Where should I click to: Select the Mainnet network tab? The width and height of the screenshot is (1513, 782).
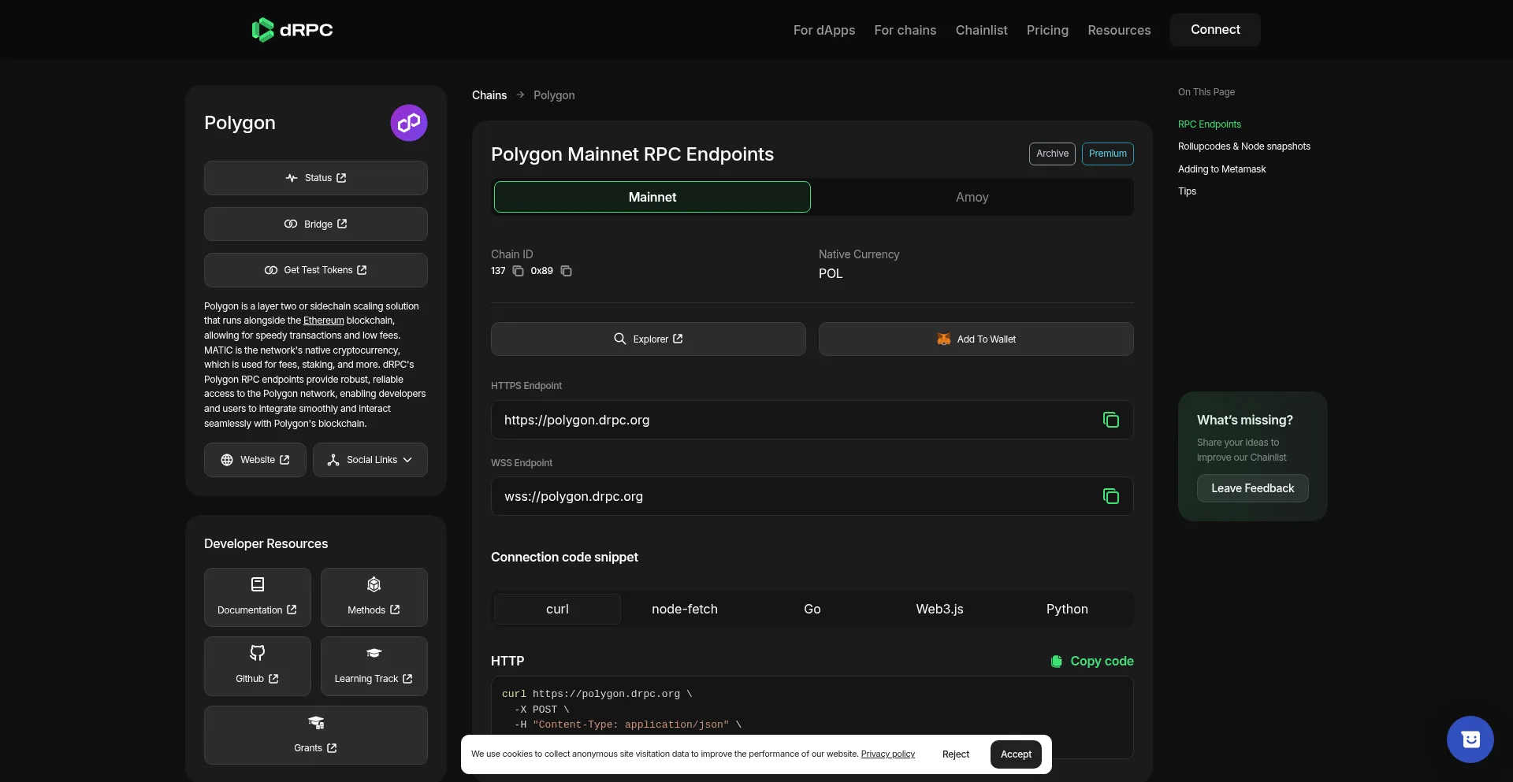click(x=652, y=197)
